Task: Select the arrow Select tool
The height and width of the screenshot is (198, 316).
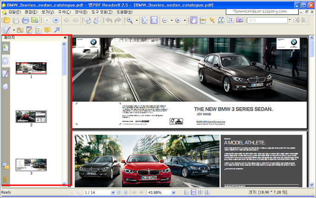Action: [212, 20]
